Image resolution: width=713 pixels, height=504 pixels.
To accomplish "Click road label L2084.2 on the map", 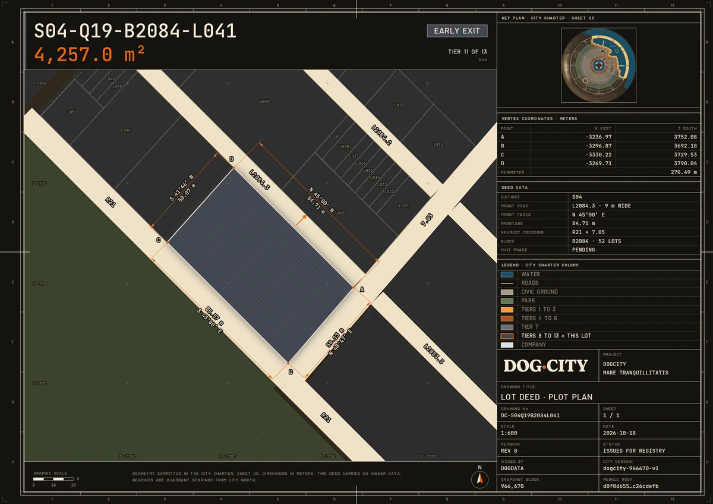I will [382, 136].
